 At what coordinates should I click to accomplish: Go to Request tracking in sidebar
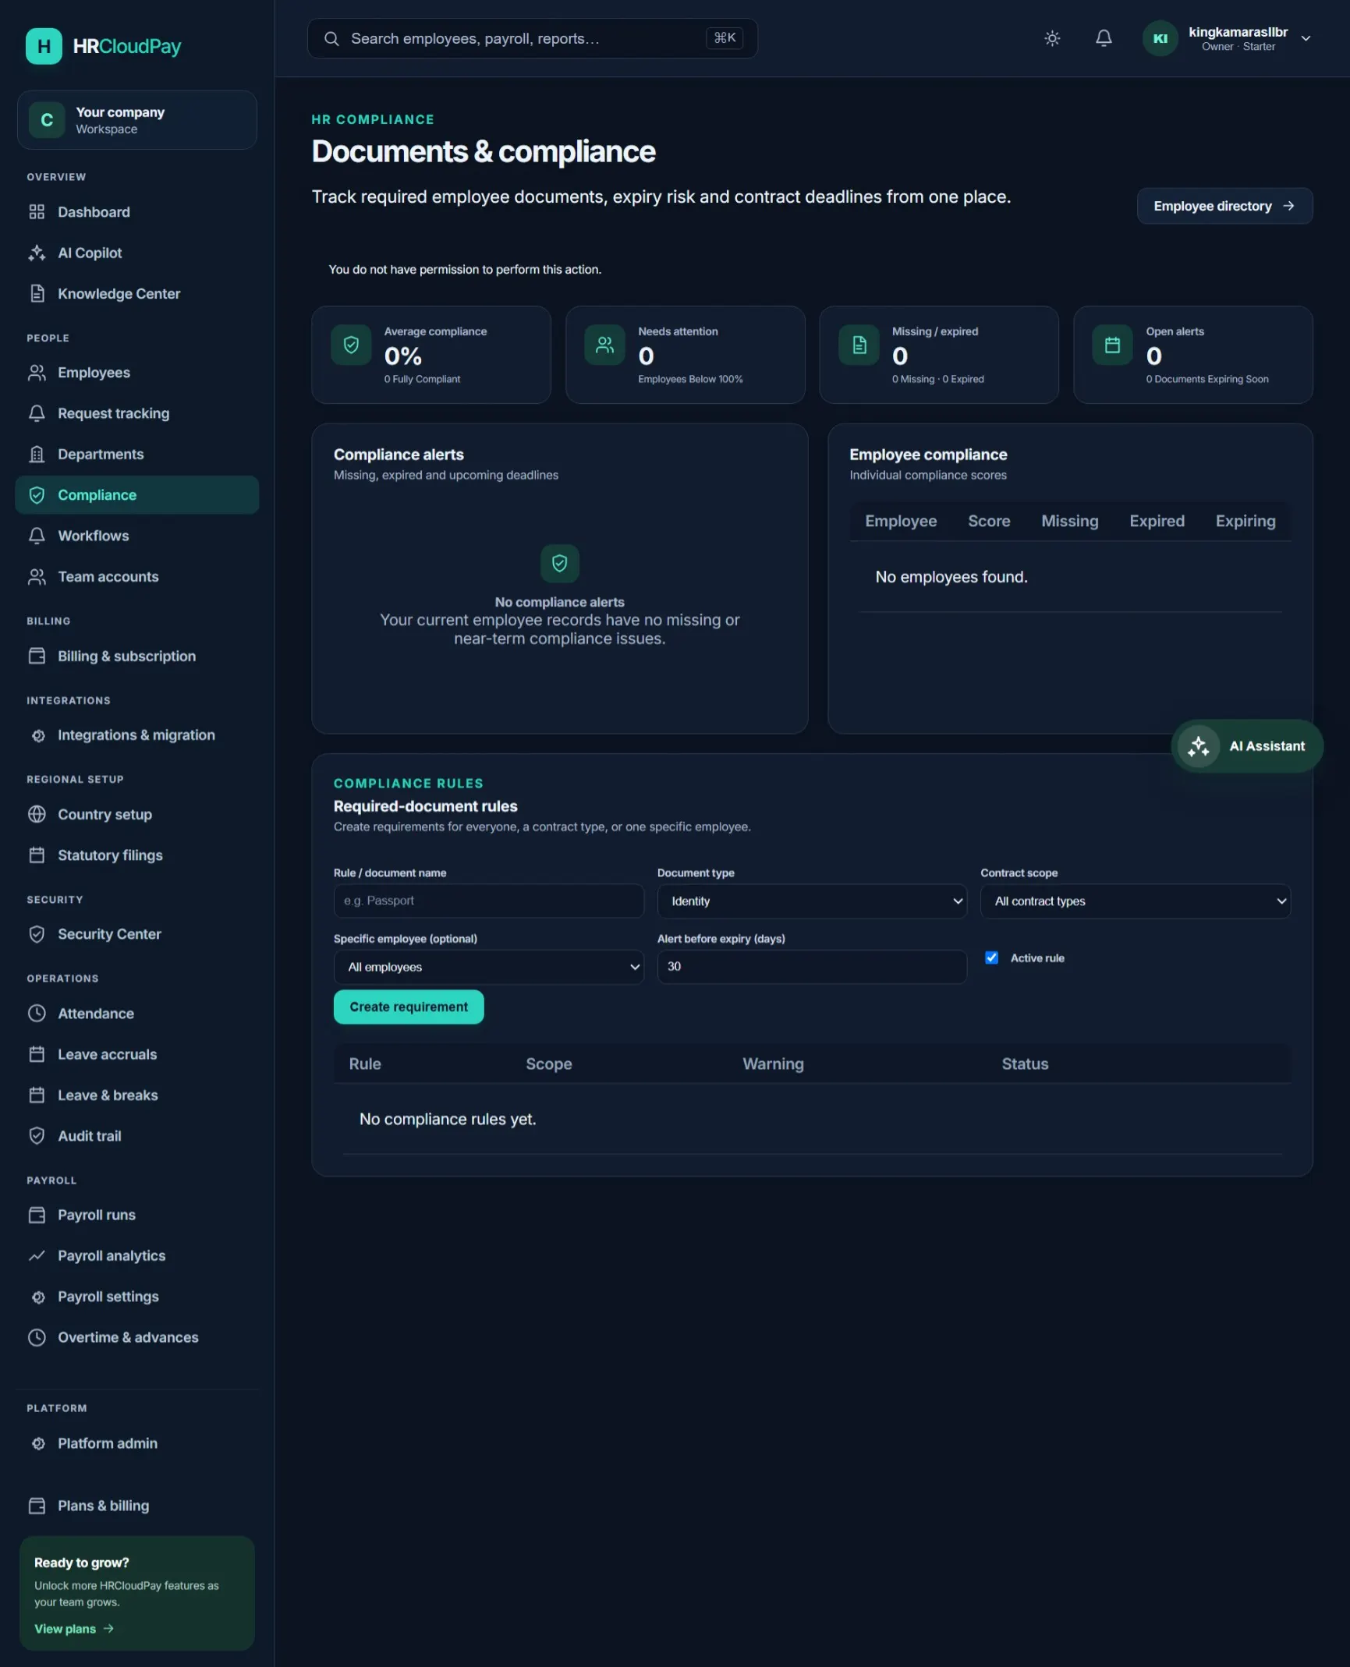coord(136,413)
